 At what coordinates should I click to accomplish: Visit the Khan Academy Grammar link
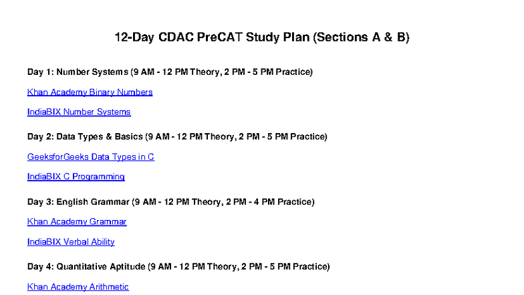coord(77,221)
